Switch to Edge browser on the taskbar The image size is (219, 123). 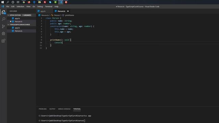34,2
